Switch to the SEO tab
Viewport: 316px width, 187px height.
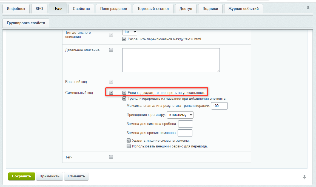click(39, 9)
